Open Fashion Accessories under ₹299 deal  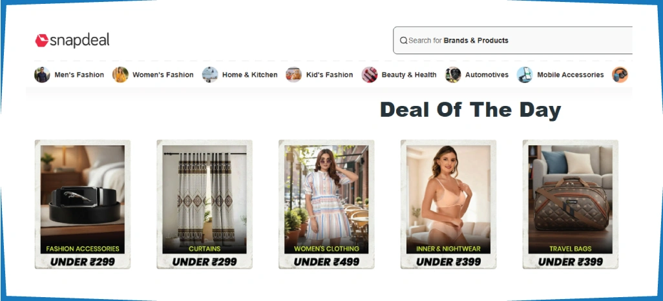tap(83, 204)
